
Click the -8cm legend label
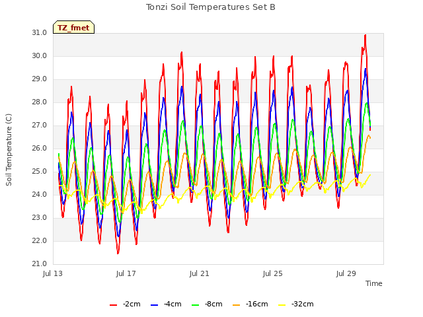(x=213, y=304)
